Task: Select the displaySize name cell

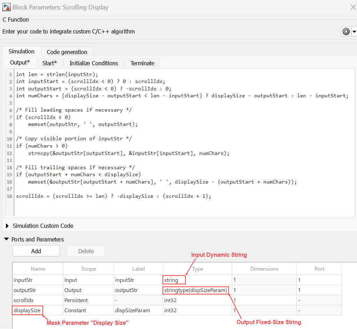Action: [x=27, y=310]
